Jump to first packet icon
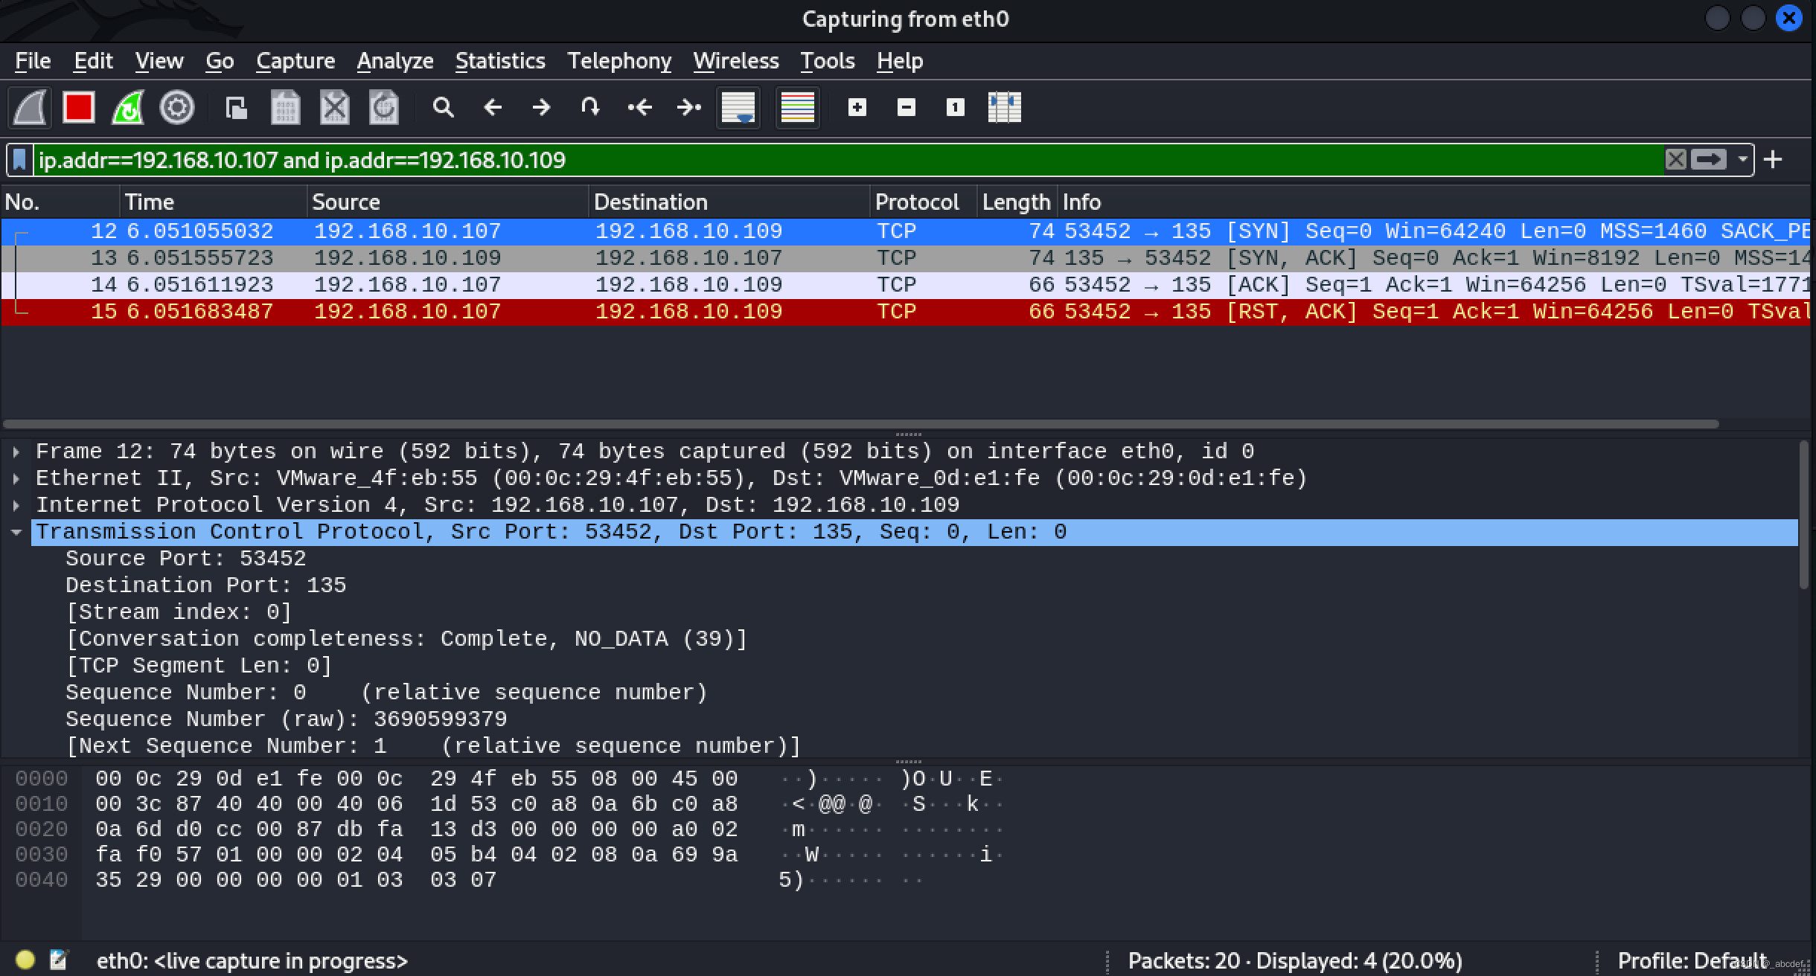This screenshot has width=1816, height=976. click(x=639, y=108)
